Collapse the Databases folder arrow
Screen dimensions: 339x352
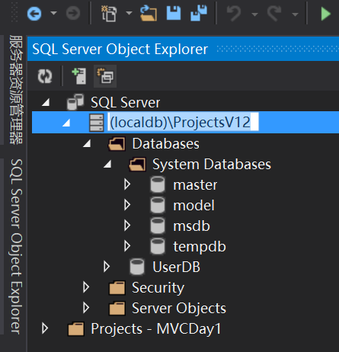87,144
